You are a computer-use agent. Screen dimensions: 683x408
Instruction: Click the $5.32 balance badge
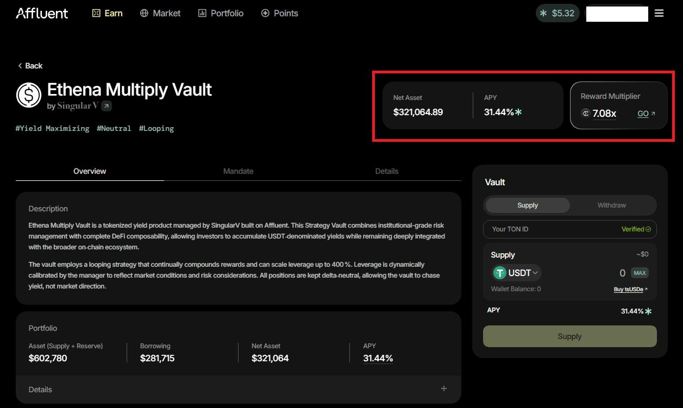[x=557, y=13]
